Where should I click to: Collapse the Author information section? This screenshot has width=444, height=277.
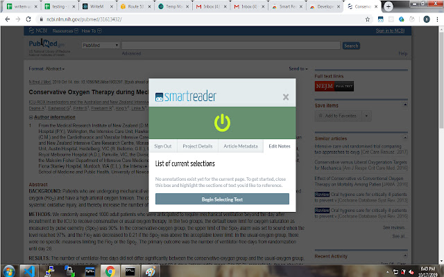click(x=52, y=117)
